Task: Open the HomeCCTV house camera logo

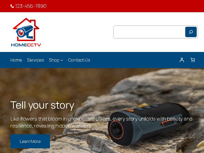Action: [x=26, y=30]
